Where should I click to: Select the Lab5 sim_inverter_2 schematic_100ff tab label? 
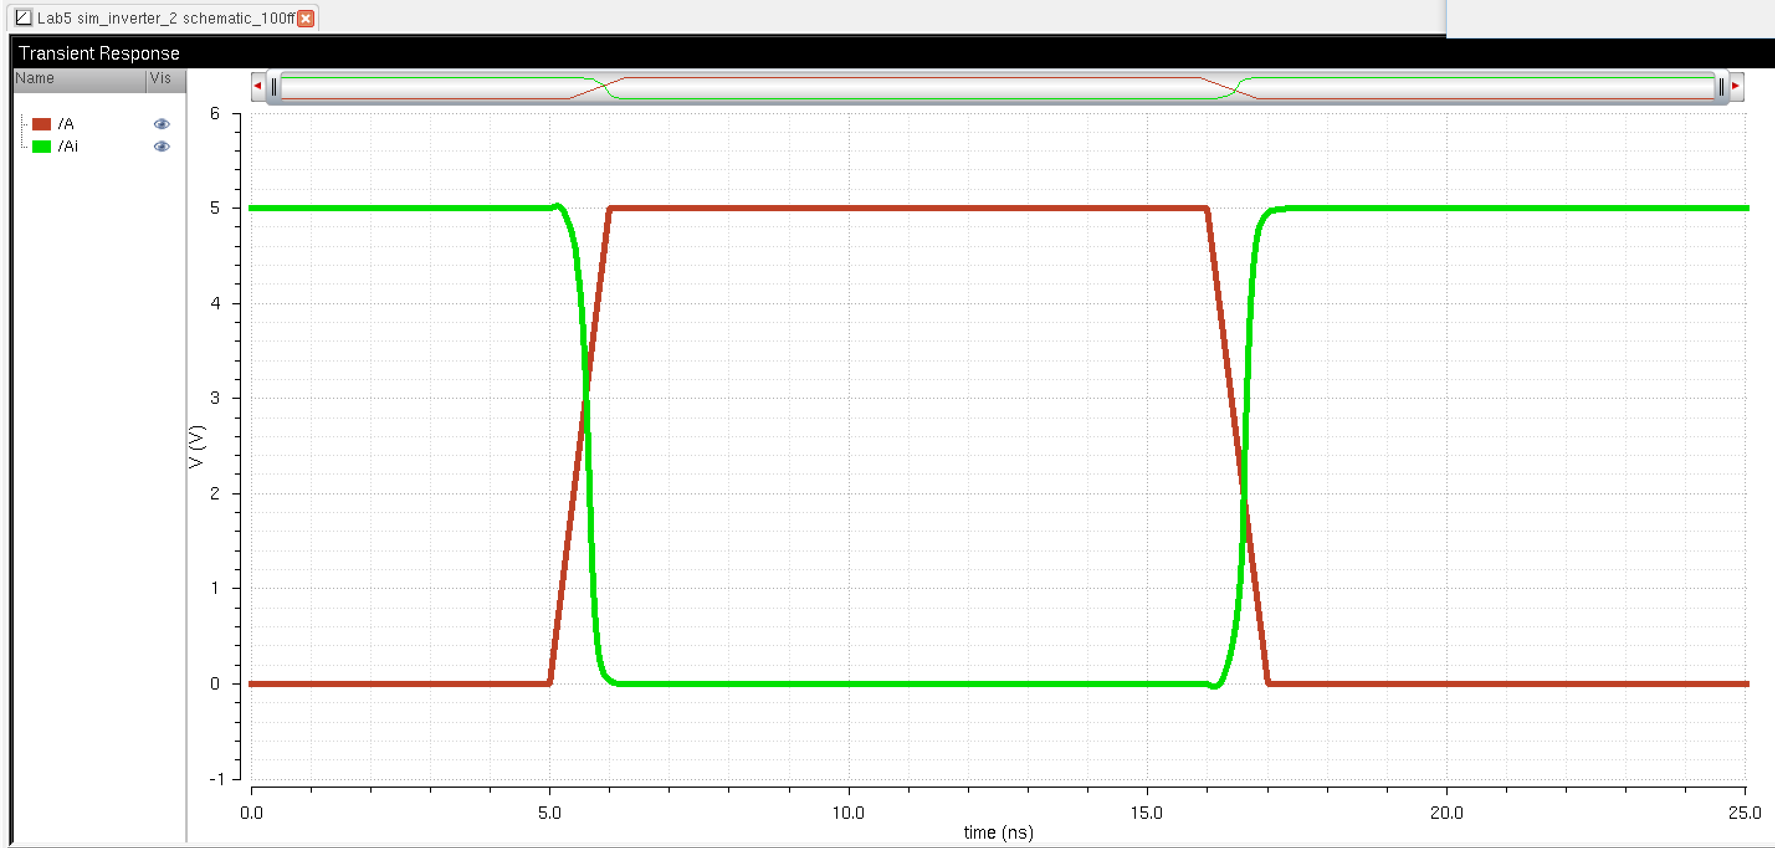[x=165, y=18]
